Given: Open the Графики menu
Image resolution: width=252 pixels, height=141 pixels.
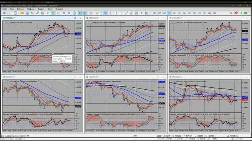Looking at the screenshot, I should point(31,9).
